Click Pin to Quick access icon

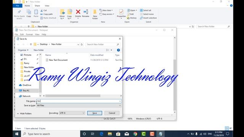(x=19, y=12)
